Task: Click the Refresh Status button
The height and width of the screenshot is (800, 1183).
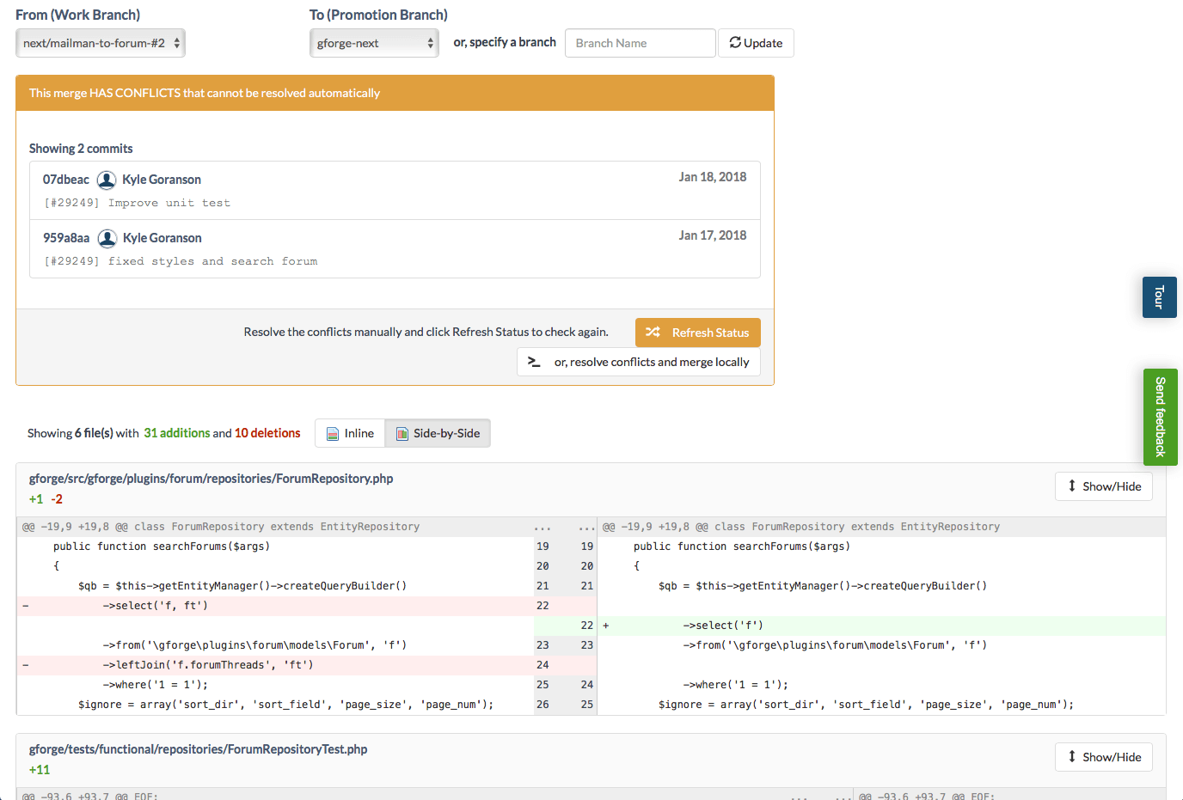Action: coord(697,332)
